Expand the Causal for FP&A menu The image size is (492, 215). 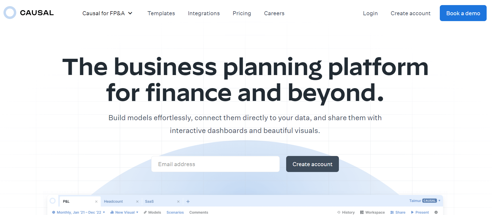[107, 13]
